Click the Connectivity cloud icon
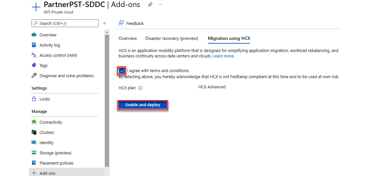This screenshot has width=370, height=176. click(34, 122)
